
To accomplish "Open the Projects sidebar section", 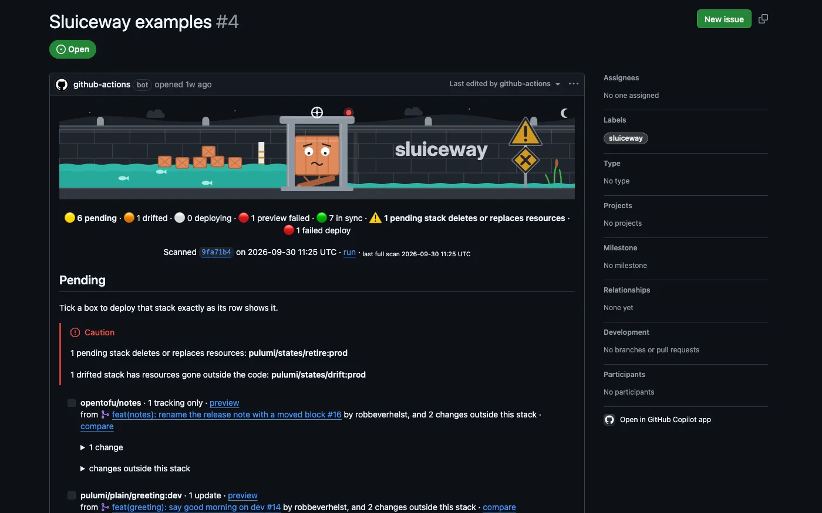I will [x=618, y=206].
